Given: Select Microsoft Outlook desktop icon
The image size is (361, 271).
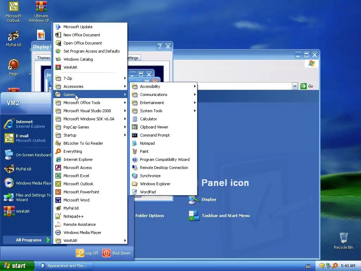Looking at the screenshot, I should click(x=13, y=12).
